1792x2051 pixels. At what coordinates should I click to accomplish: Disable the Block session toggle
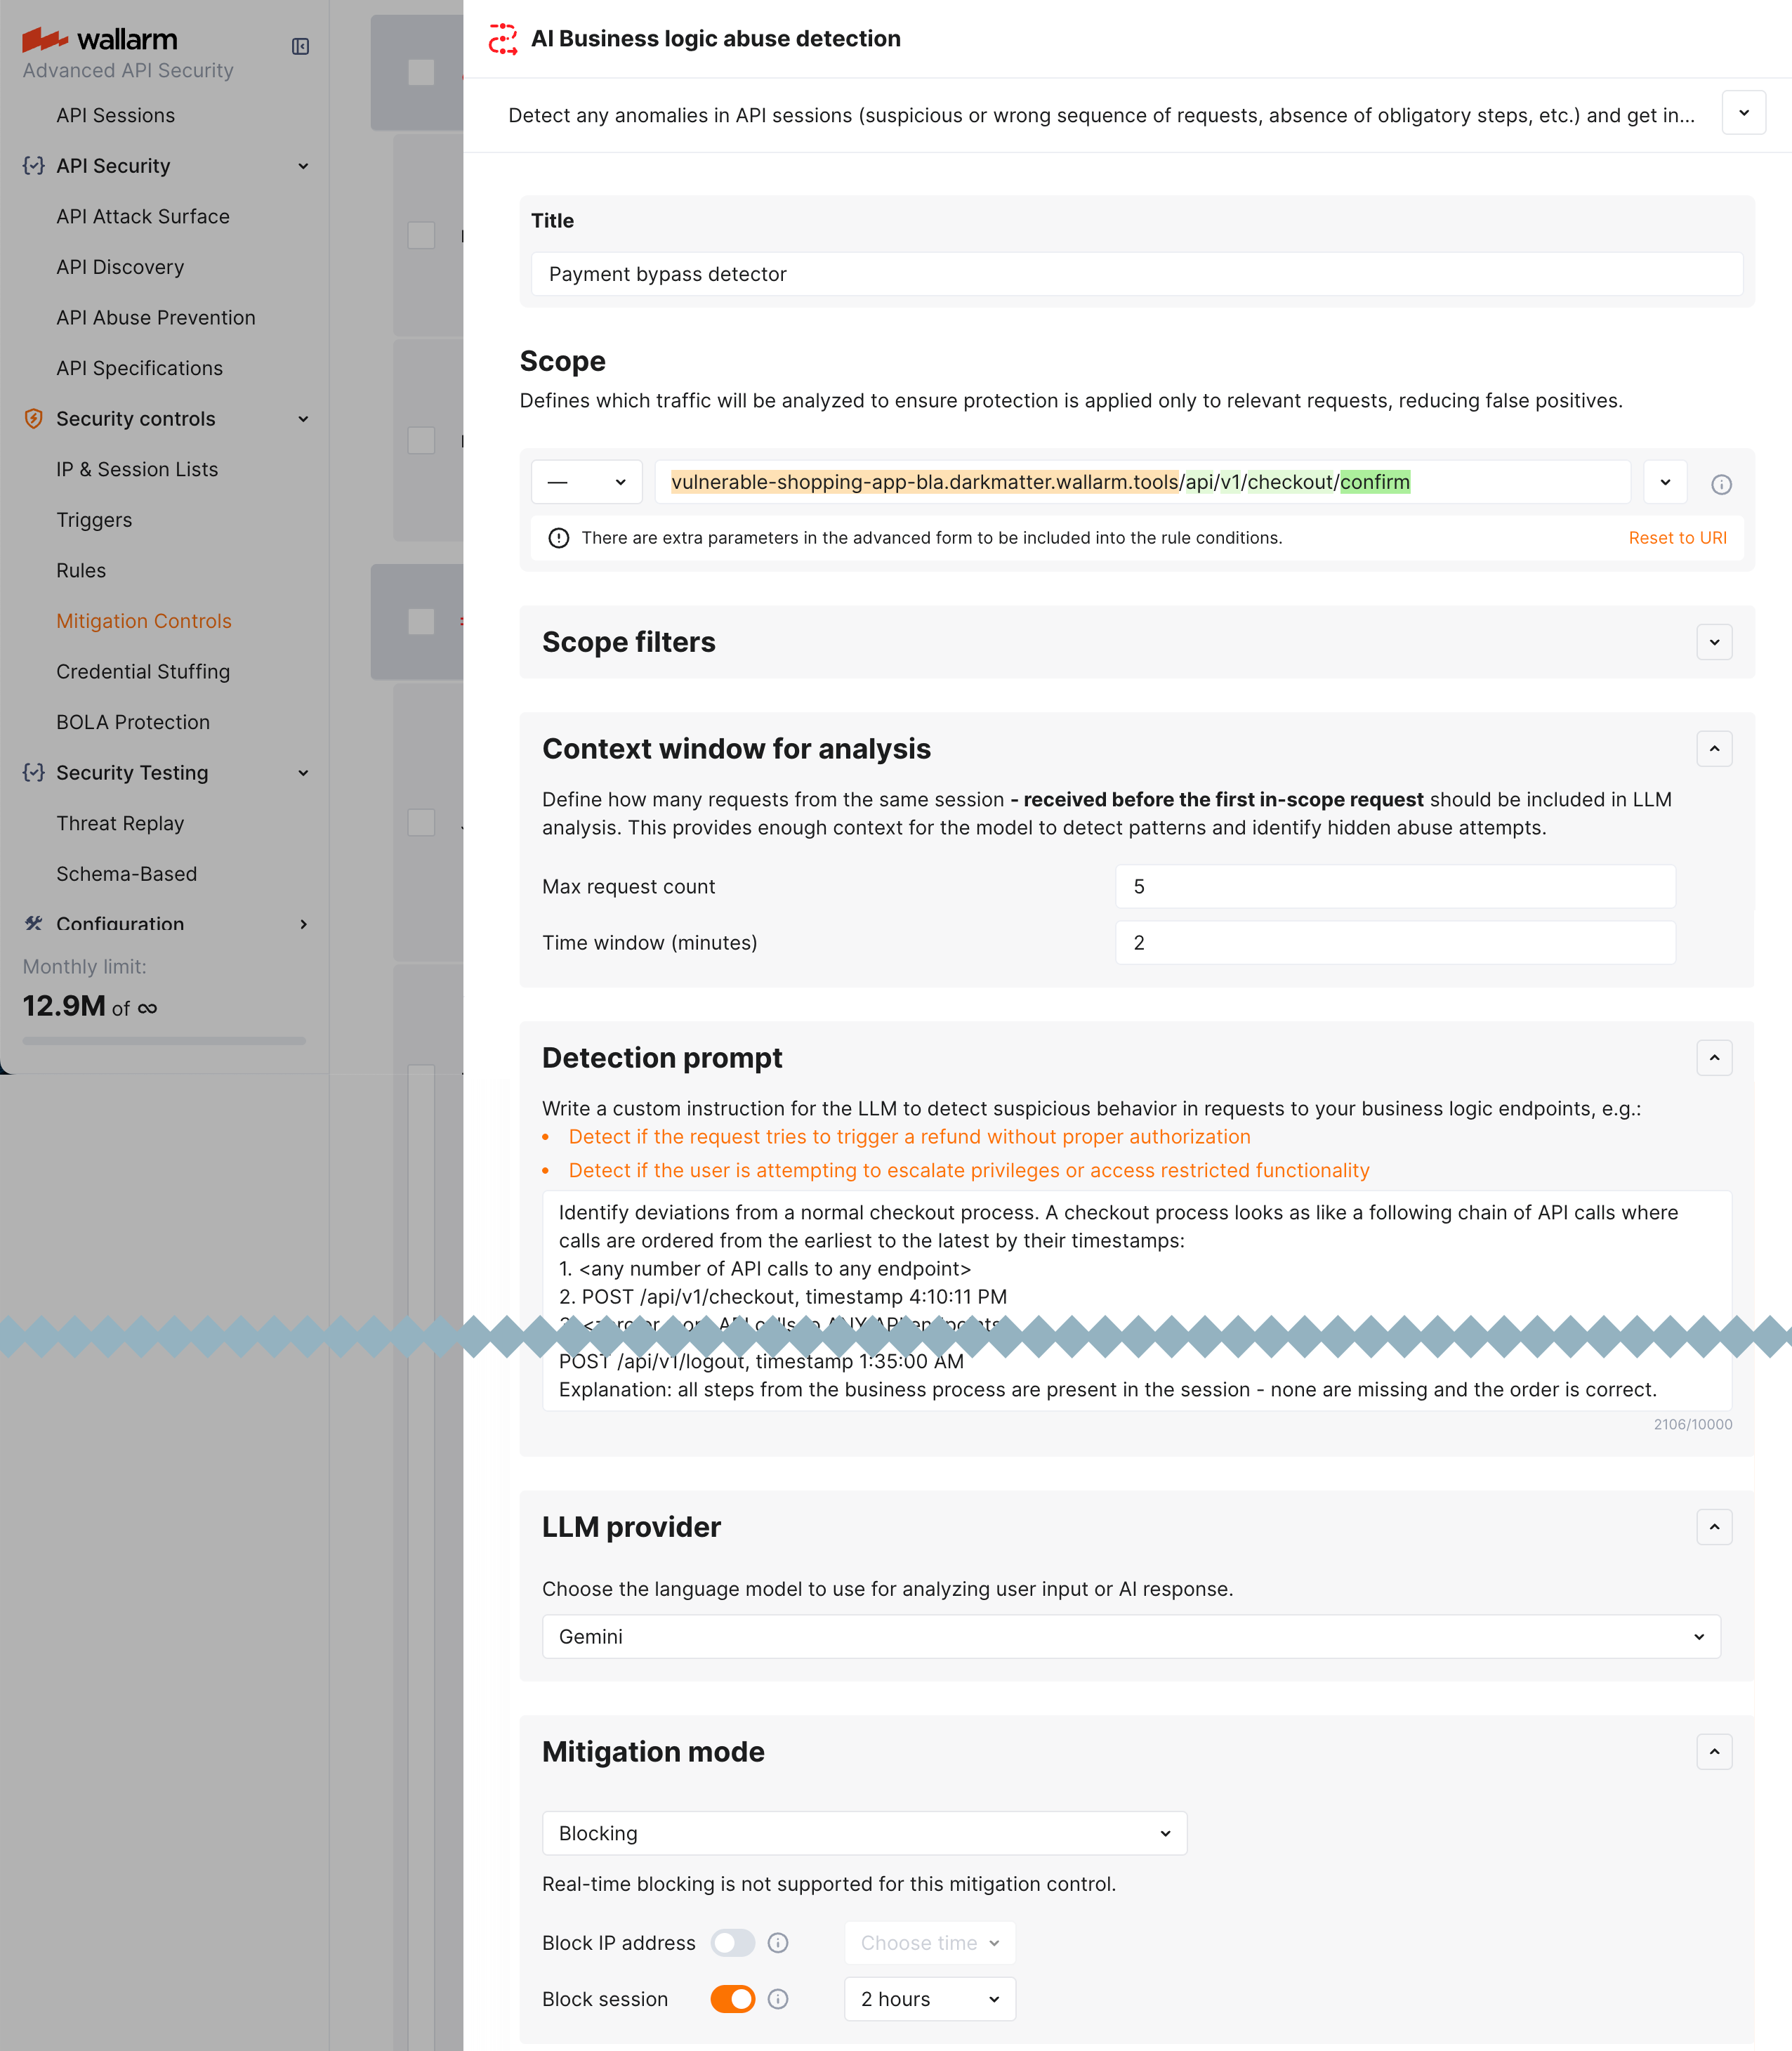coord(733,1998)
